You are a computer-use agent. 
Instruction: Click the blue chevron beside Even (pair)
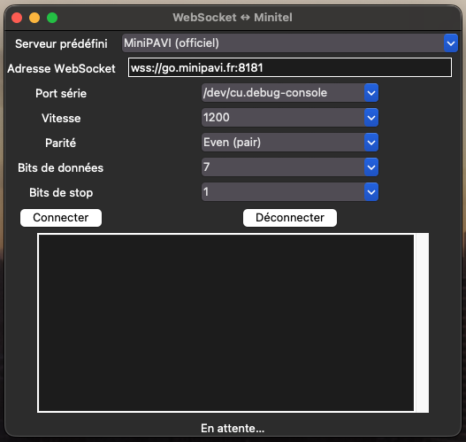[371, 143]
